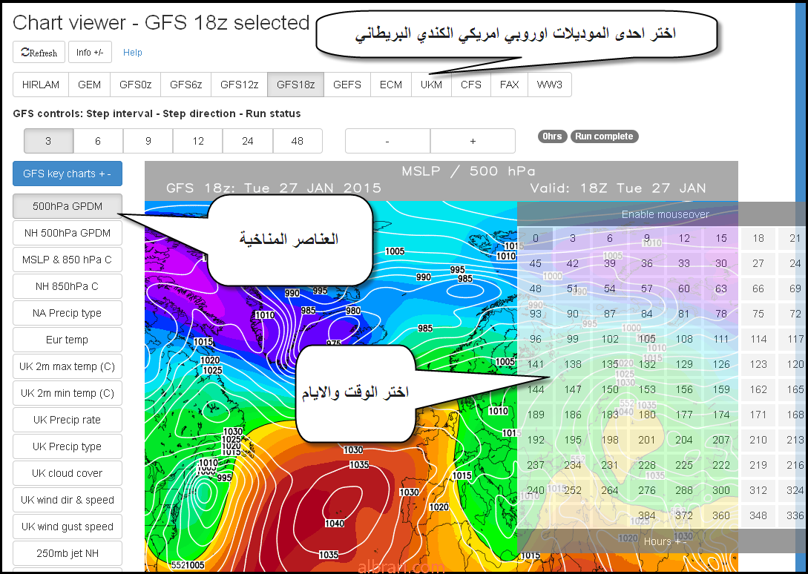Step backward with the minus button
The image size is (808, 574).
pos(387,141)
